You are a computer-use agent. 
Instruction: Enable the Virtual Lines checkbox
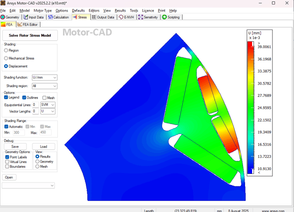click(x=7, y=161)
